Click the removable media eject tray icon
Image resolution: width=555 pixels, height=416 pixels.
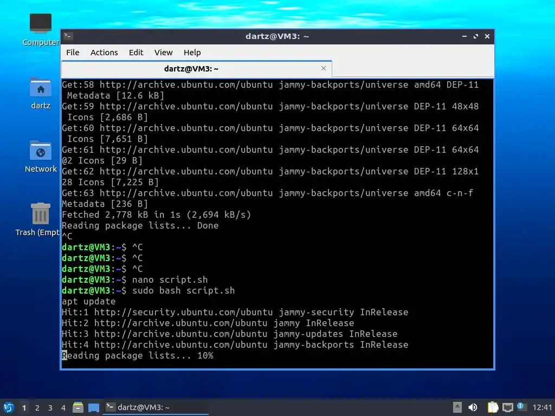(457, 407)
